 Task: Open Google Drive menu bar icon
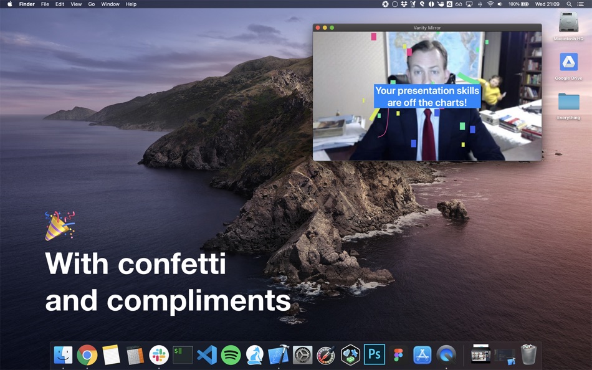tap(450, 4)
